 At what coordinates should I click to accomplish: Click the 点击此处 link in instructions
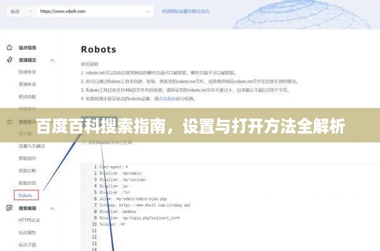[166, 99]
